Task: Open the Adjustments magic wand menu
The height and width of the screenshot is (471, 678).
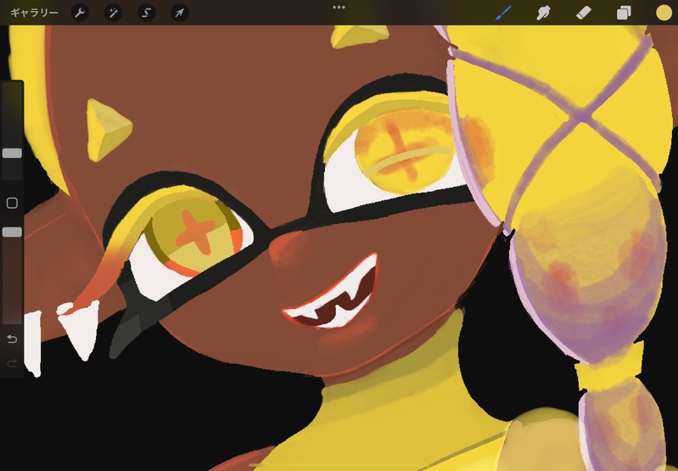Action: click(x=114, y=13)
